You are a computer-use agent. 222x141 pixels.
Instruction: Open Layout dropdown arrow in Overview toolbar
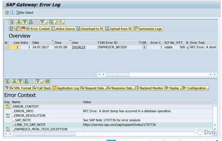point(63,23)
